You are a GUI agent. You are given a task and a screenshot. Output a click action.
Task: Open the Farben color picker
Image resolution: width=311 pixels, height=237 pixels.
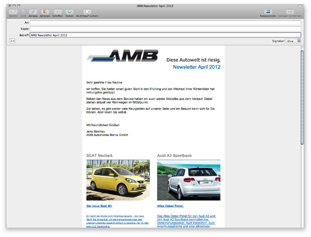(69, 12)
